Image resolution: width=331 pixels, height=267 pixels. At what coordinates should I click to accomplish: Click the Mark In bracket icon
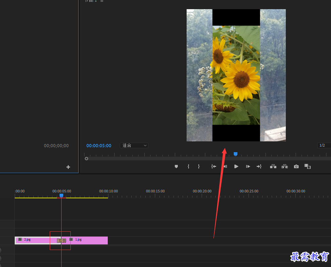click(188, 167)
